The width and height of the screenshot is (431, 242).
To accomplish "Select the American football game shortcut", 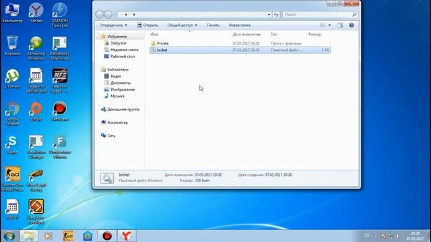I will tap(36, 212).
